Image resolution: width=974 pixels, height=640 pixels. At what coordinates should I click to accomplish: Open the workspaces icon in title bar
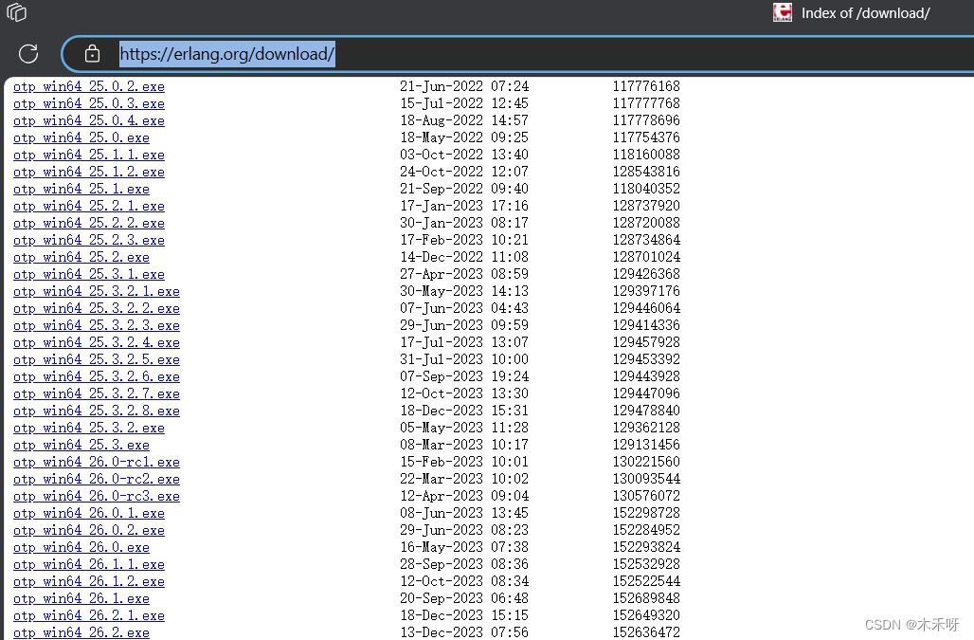click(x=16, y=12)
